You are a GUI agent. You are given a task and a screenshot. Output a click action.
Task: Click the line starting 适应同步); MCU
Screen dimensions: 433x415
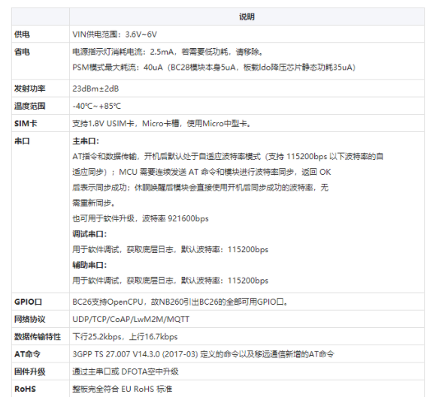(201, 172)
